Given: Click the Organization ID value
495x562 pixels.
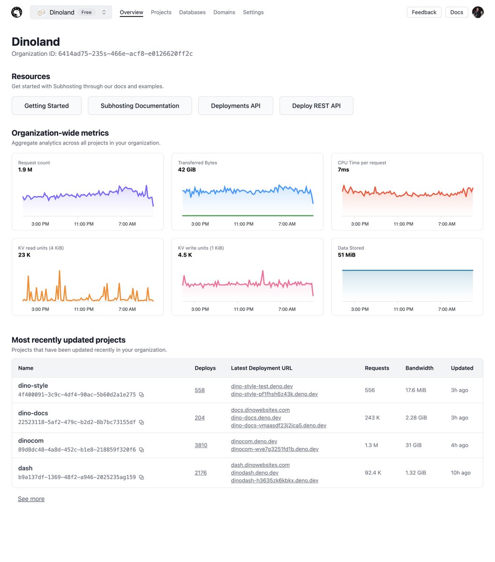Looking at the screenshot, I should [x=125, y=54].
